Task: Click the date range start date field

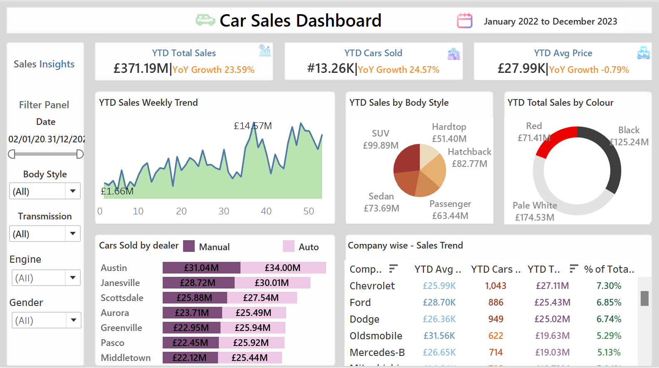Action: [27, 139]
